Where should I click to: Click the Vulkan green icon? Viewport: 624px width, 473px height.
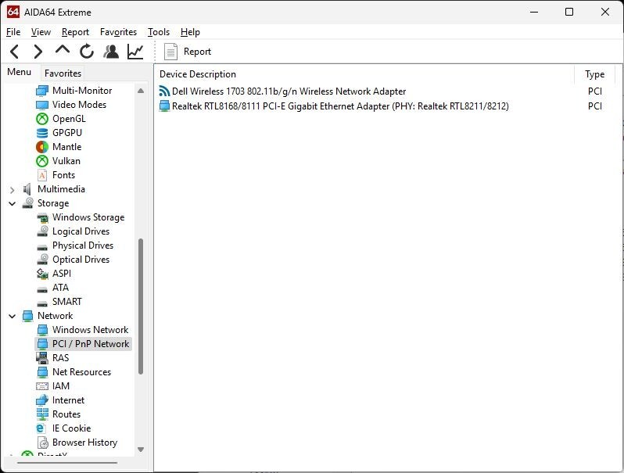pyautogui.click(x=42, y=161)
